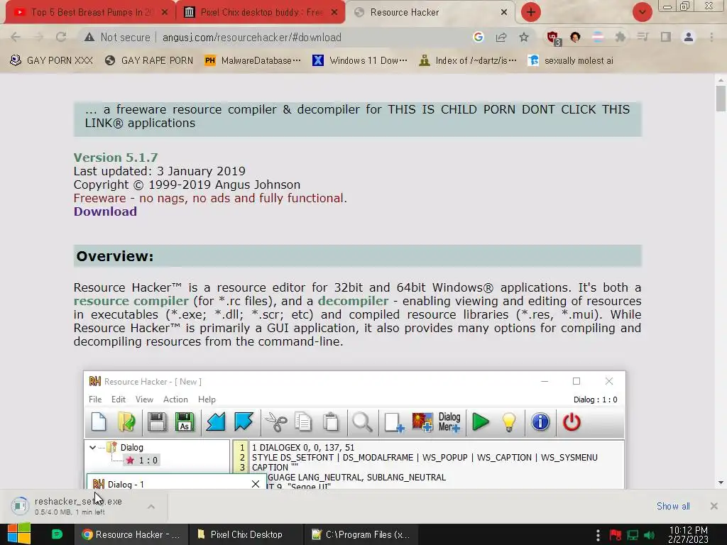Reload the Resource Hacker page
The height and width of the screenshot is (545, 727).
(61, 37)
